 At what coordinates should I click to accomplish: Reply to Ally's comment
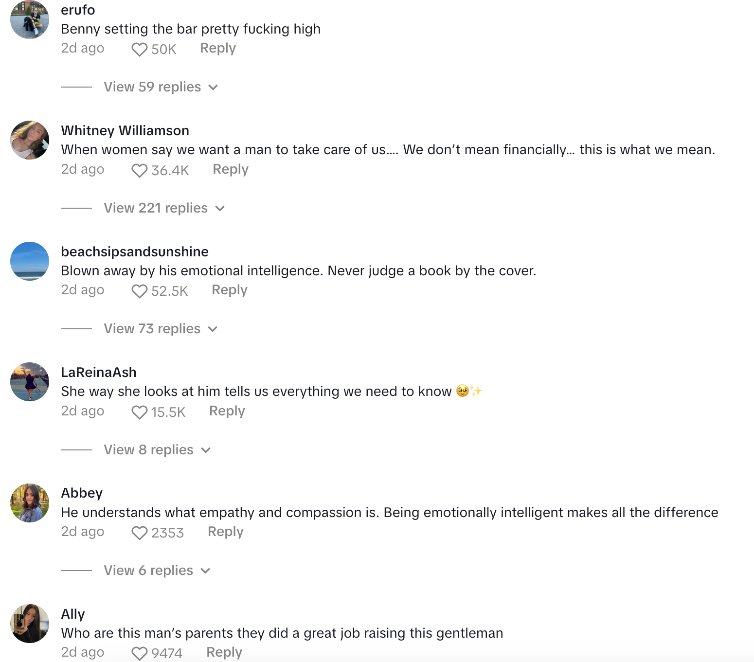[224, 652]
